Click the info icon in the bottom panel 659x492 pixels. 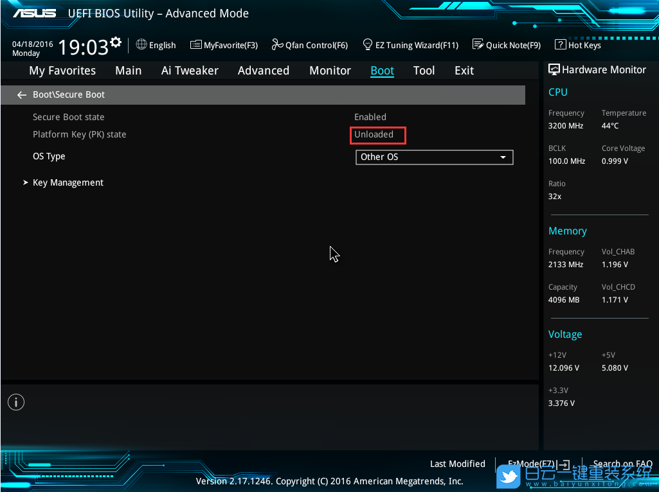(x=15, y=402)
